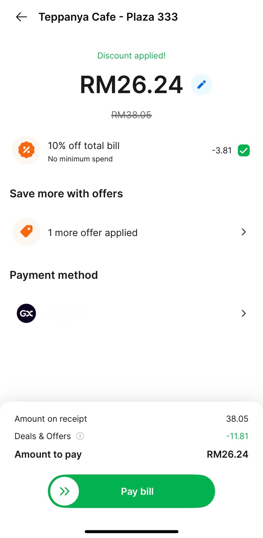This screenshot has height=538, width=263.
Task: Tap the orange percent discount badge
Action: point(26,150)
